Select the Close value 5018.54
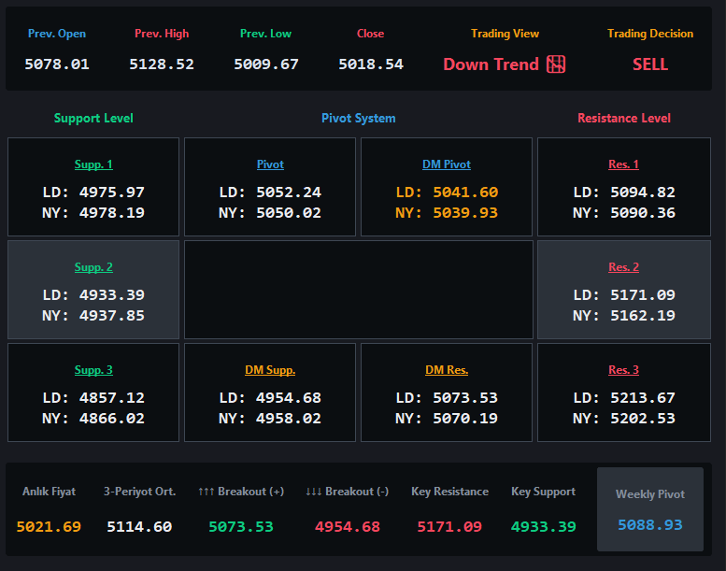Viewport: 726px width, 571px height. point(371,64)
